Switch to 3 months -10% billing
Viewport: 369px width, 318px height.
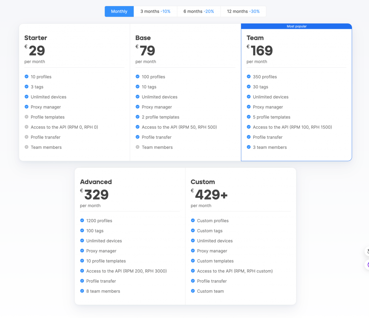pos(155,11)
